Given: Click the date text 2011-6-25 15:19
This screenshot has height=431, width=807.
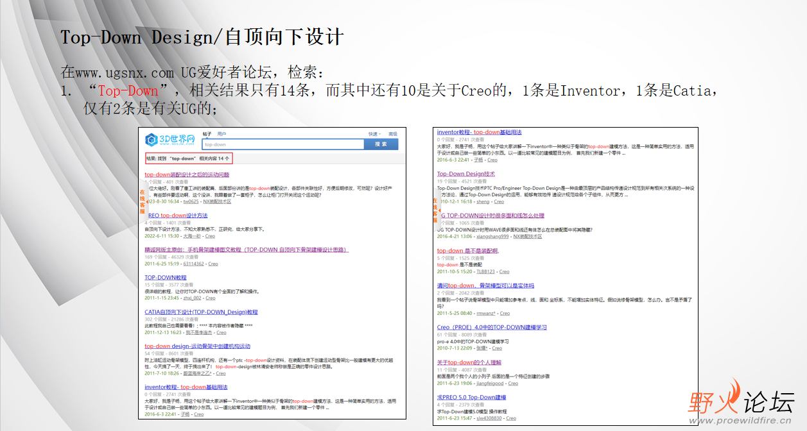Looking at the screenshot, I should click(162, 264).
